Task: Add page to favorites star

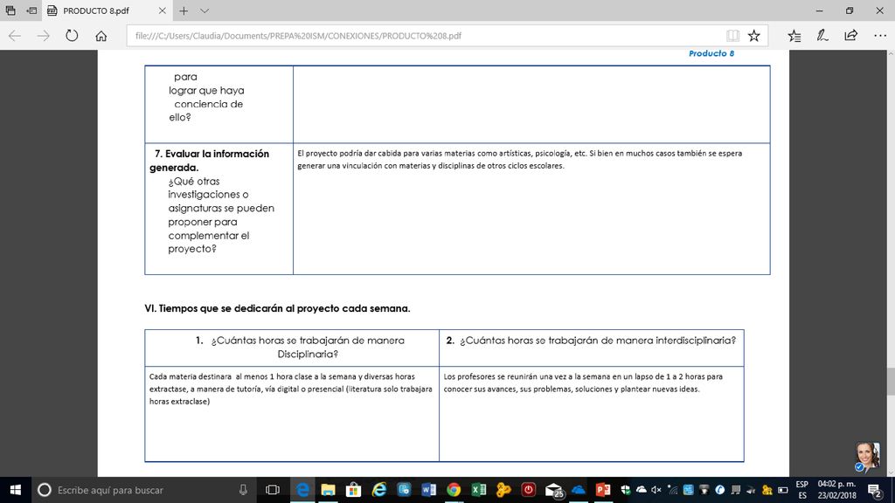Action: point(754,35)
